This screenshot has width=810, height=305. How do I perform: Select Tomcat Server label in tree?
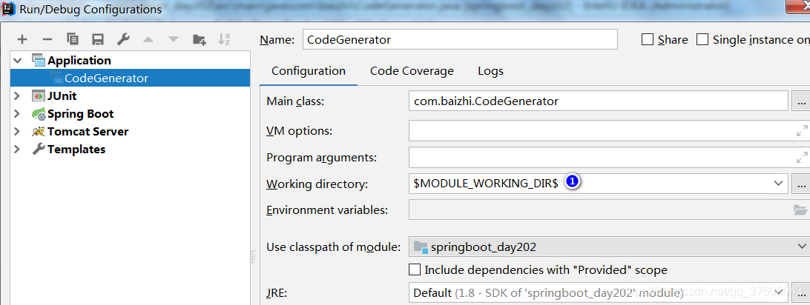coord(88,131)
